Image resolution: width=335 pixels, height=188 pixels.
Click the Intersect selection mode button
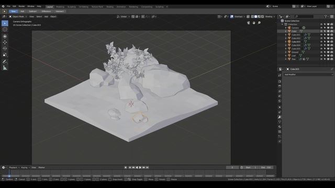60,11
